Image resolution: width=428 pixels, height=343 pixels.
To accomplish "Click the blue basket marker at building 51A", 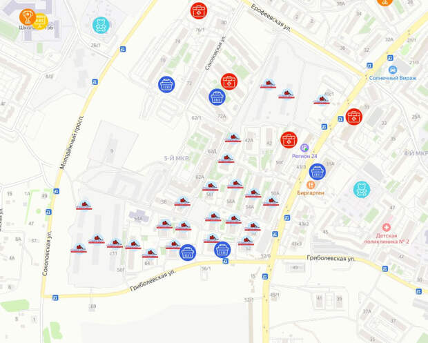I will point(317,171).
